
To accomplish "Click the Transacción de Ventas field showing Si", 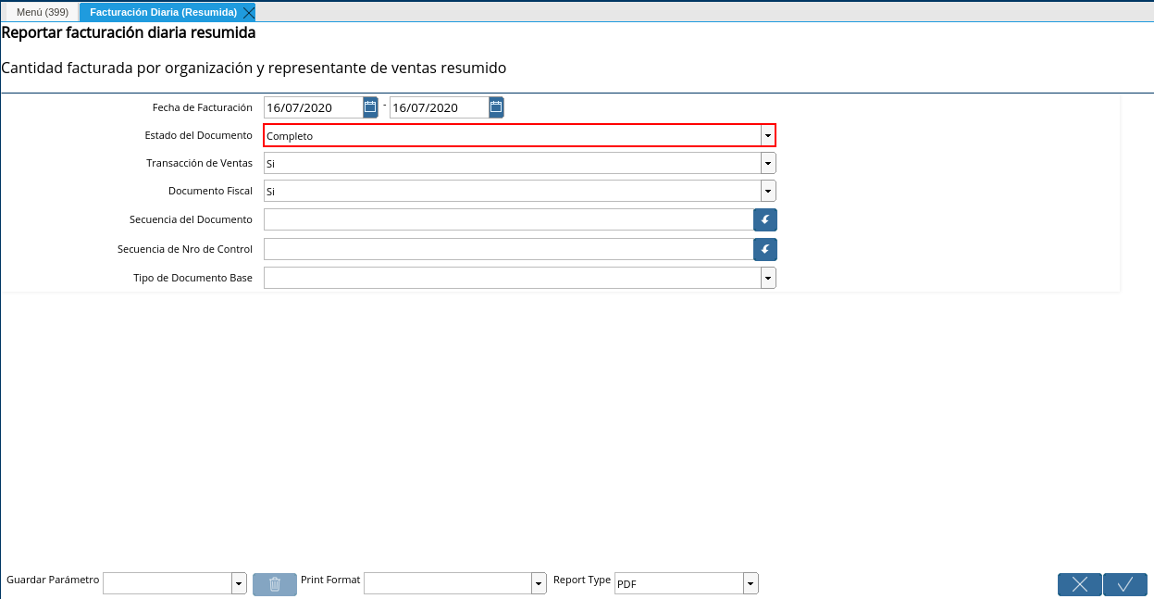I will click(513, 163).
